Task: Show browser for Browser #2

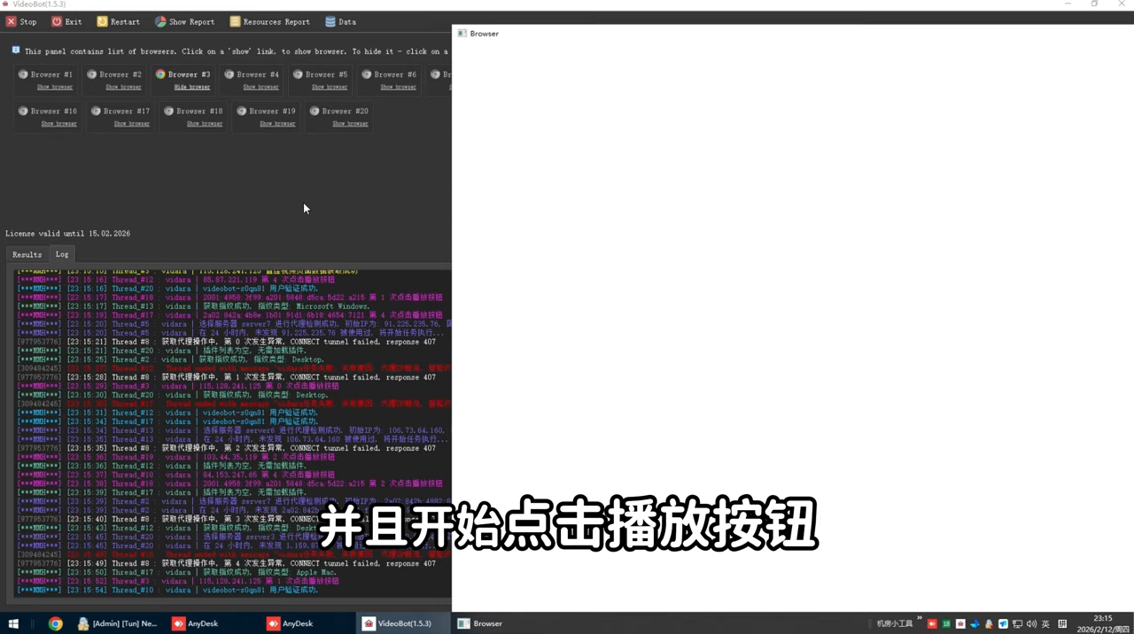Action: click(x=123, y=87)
